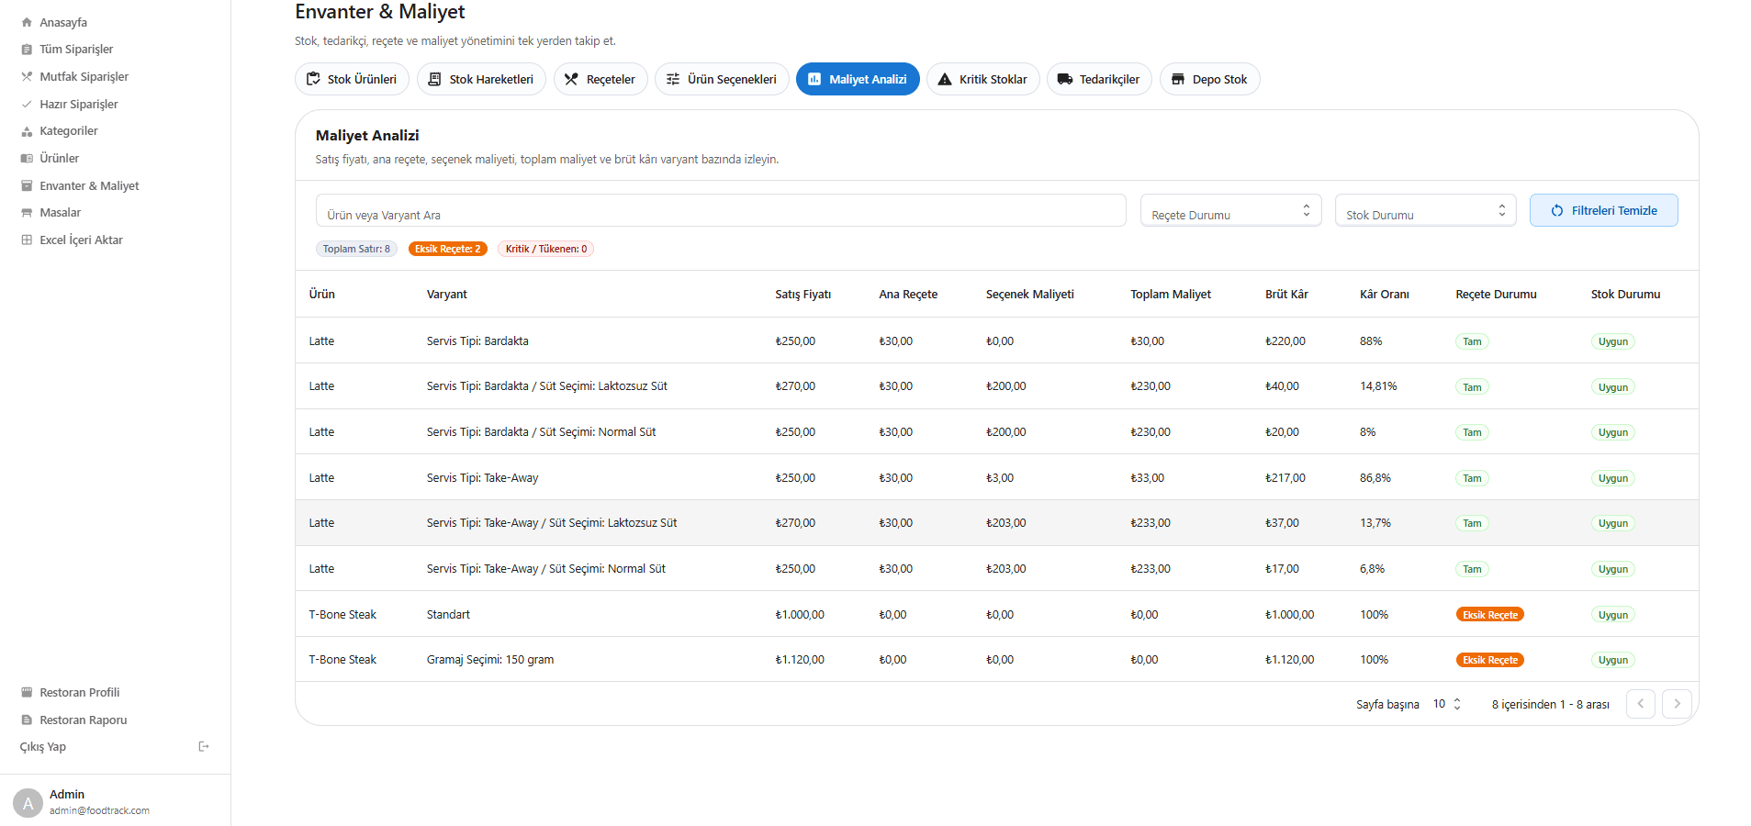Click the T-Bone Steak Standart row's Eksik Reçete badge
Image resolution: width=1751 pixels, height=826 pixels.
[1490, 615]
